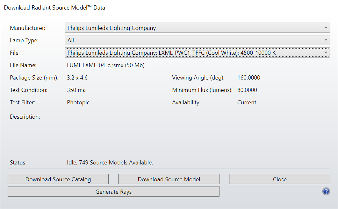
Task: Open the Manufacturer dropdown
Action: coord(197,28)
